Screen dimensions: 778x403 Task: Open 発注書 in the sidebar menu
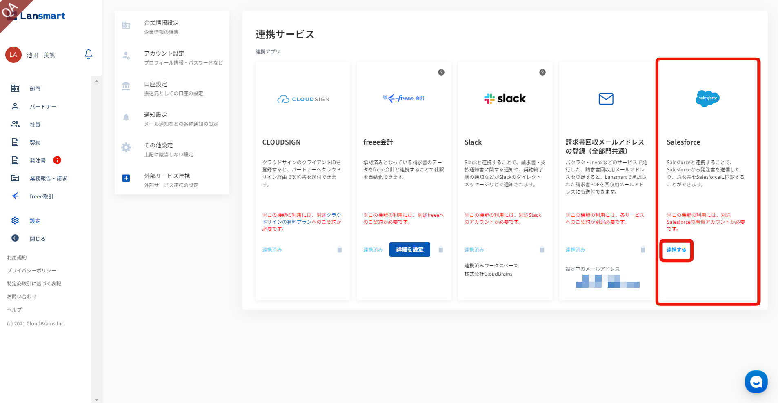38,160
